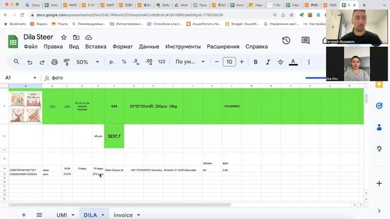Collapse the side panel chevron
This screenshot has height=219, width=390.
point(379,211)
